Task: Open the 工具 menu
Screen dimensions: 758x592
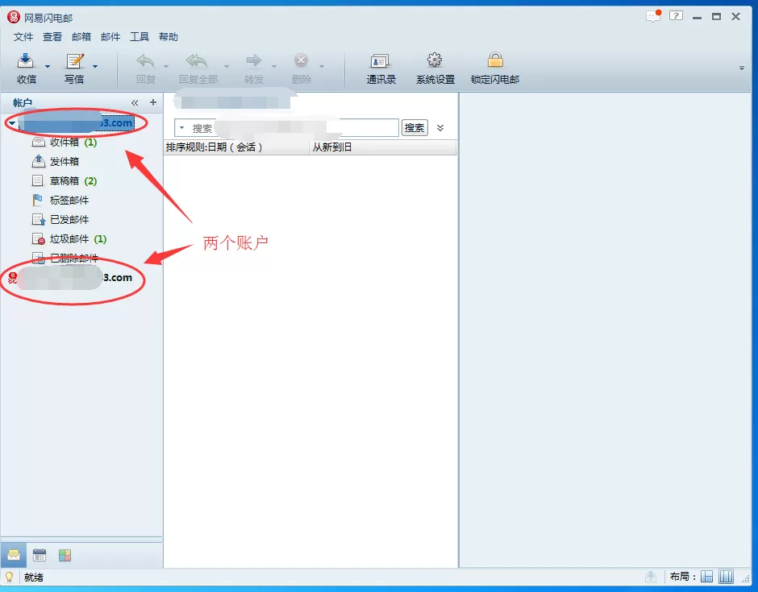Action: pos(140,37)
